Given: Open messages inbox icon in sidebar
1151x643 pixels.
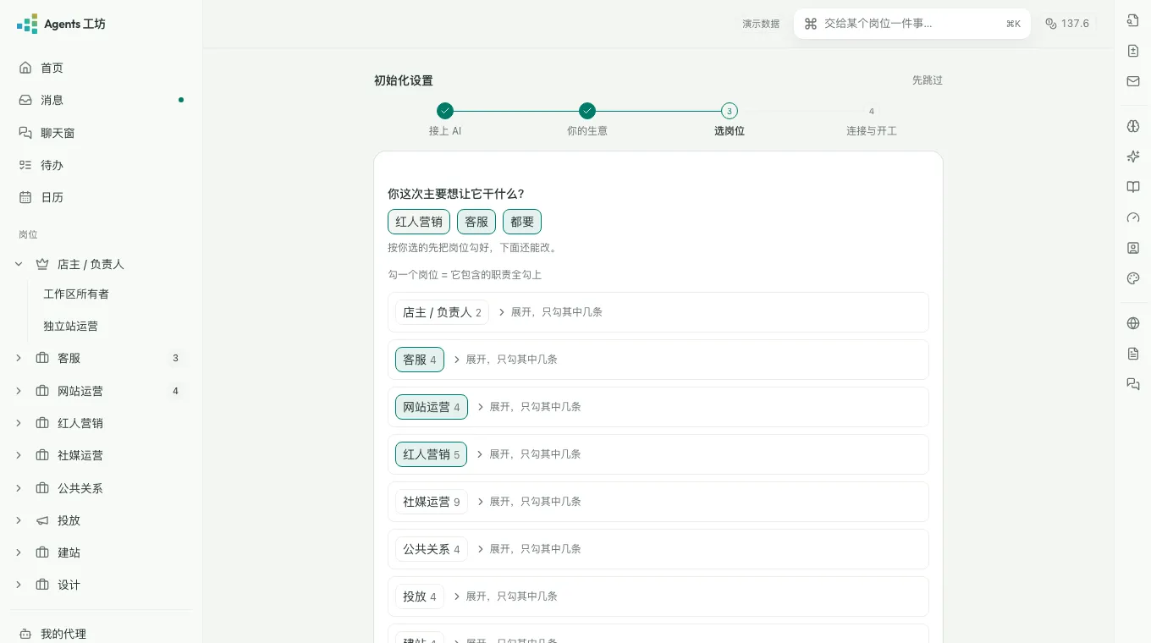Looking at the screenshot, I should (x=25, y=100).
